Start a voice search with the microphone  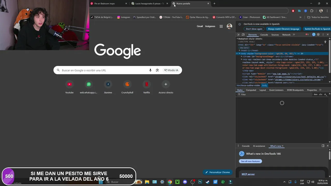point(150,70)
